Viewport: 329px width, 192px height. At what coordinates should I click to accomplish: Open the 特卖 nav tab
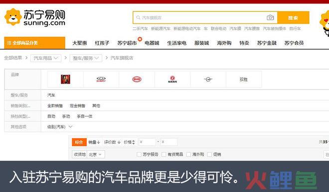[244, 43]
